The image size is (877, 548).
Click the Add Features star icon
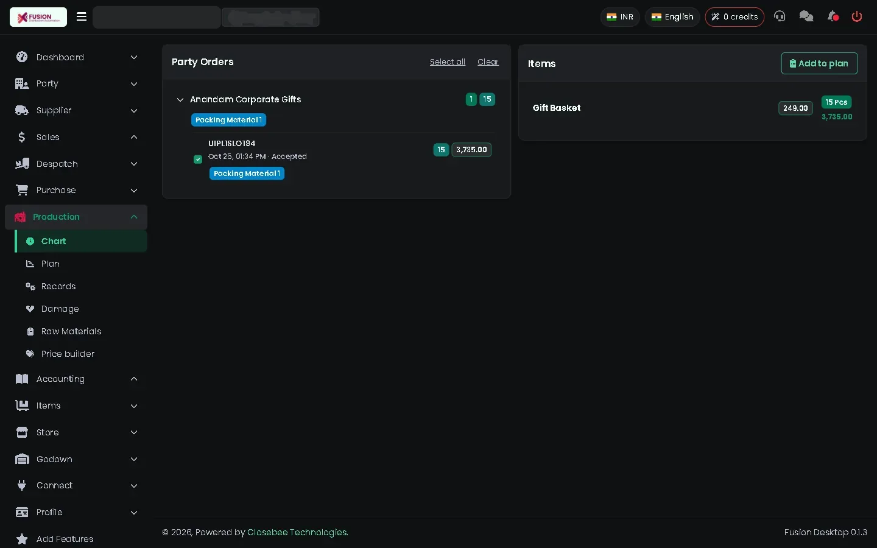coord(22,539)
